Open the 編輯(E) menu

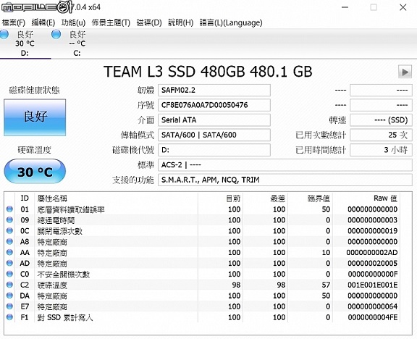43,23
